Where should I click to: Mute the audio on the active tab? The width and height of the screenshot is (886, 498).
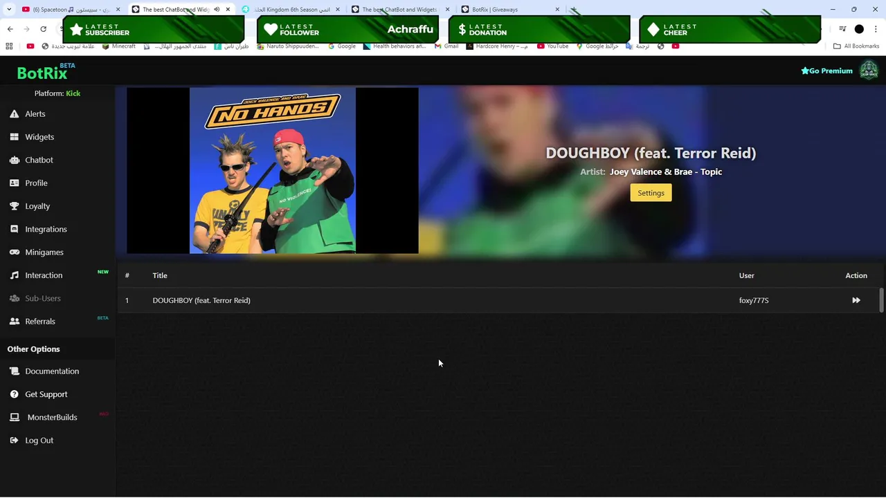click(217, 10)
